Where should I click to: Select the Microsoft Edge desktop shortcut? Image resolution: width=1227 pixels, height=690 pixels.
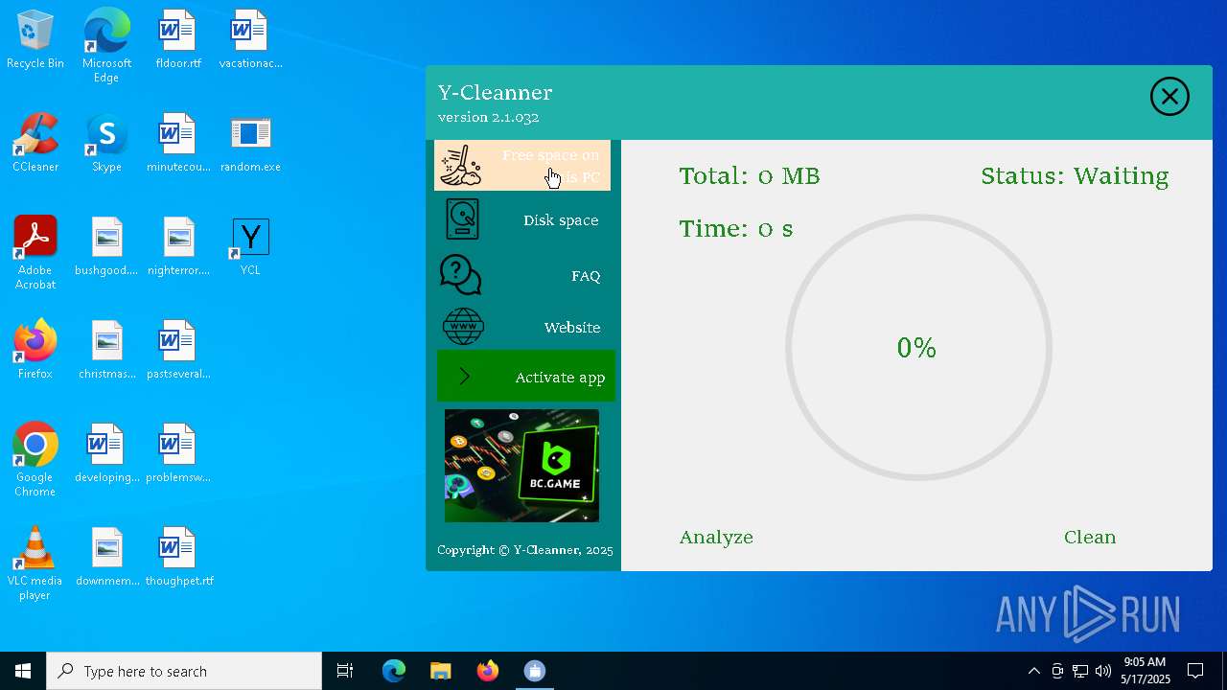pos(106,45)
